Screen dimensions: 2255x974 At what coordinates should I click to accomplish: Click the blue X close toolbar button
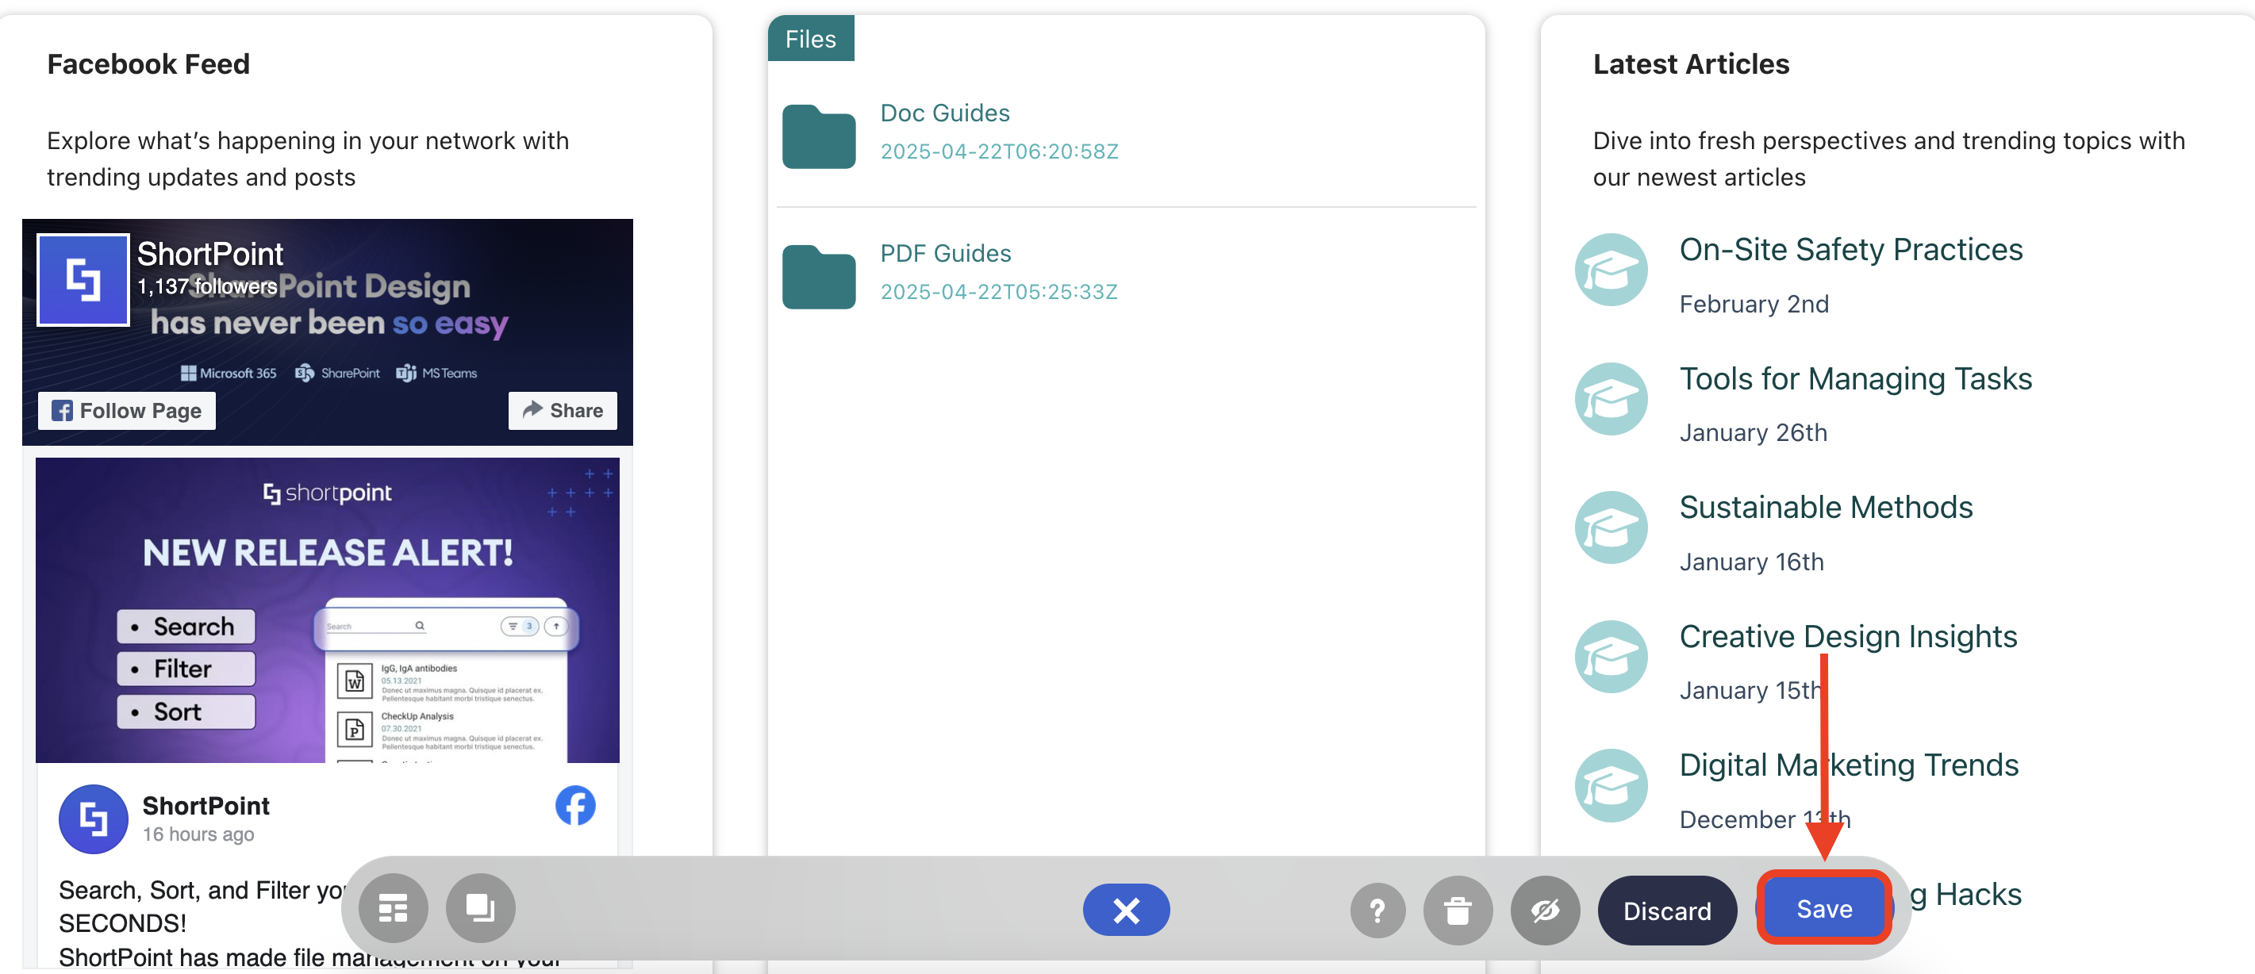[x=1126, y=910]
